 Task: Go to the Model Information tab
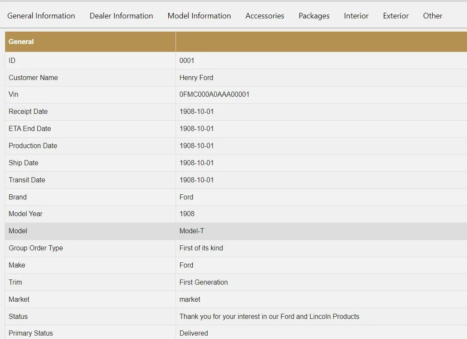[199, 16]
